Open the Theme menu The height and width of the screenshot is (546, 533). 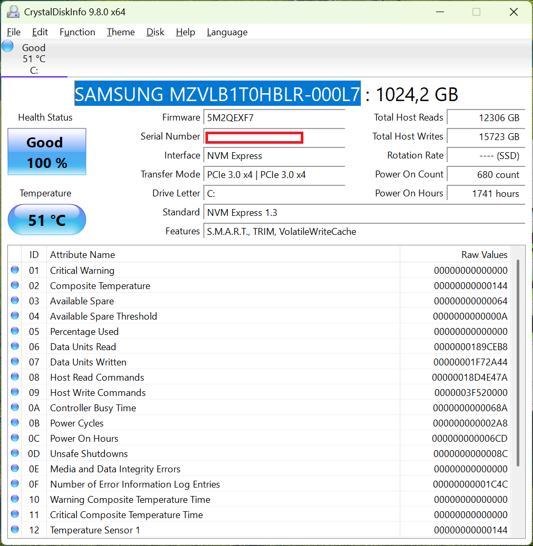click(121, 32)
